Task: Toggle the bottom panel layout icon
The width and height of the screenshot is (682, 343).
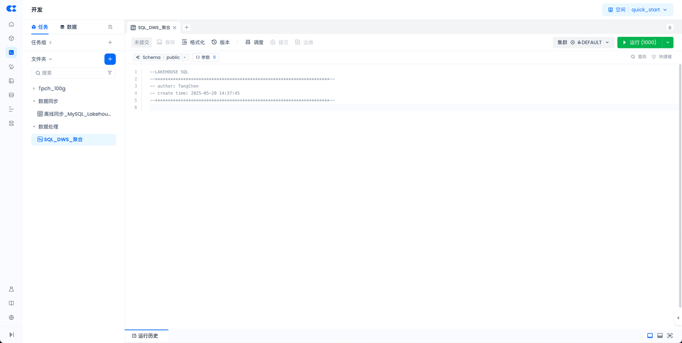Action: pos(660,336)
